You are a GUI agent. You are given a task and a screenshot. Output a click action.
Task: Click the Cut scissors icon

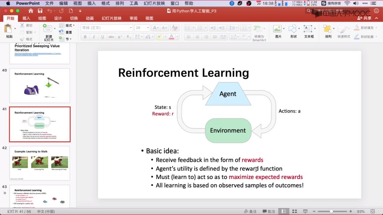point(22,26)
